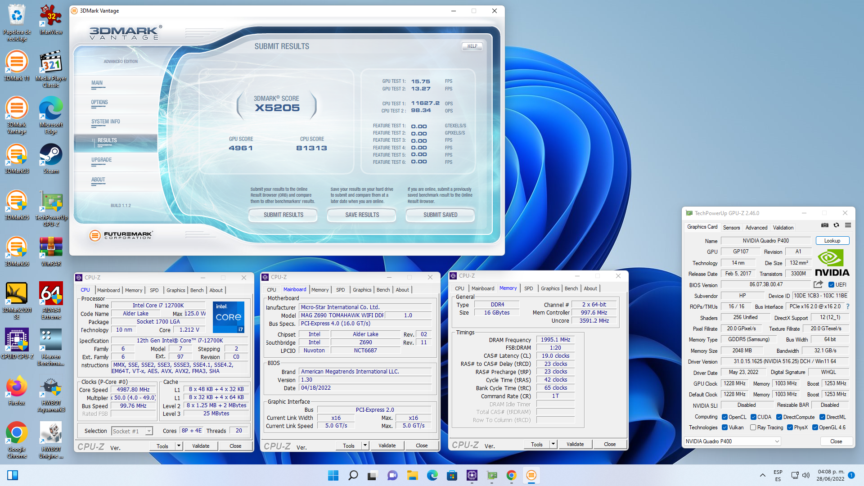Open the TechPowerUp GPU-Z desktop icon

(51, 208)
